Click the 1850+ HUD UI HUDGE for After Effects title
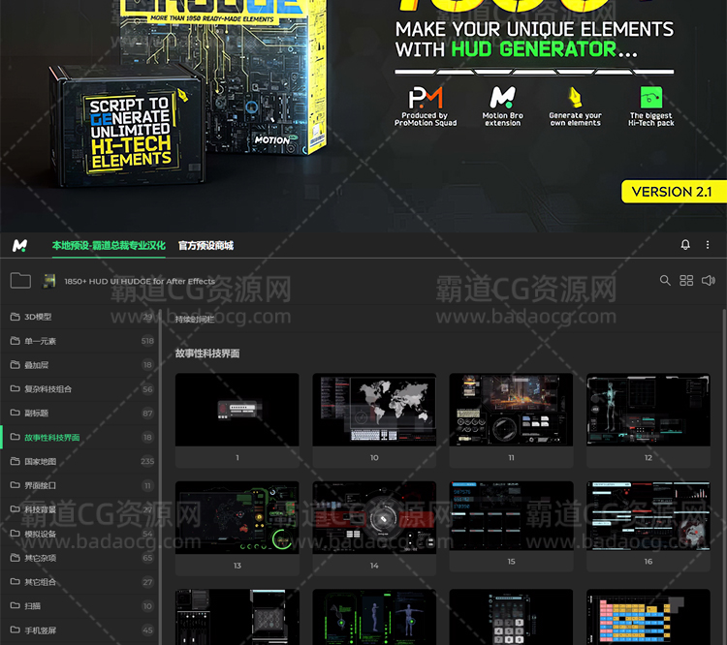The image size is (727, 645). pyautogui.click(x=140, y=281)
